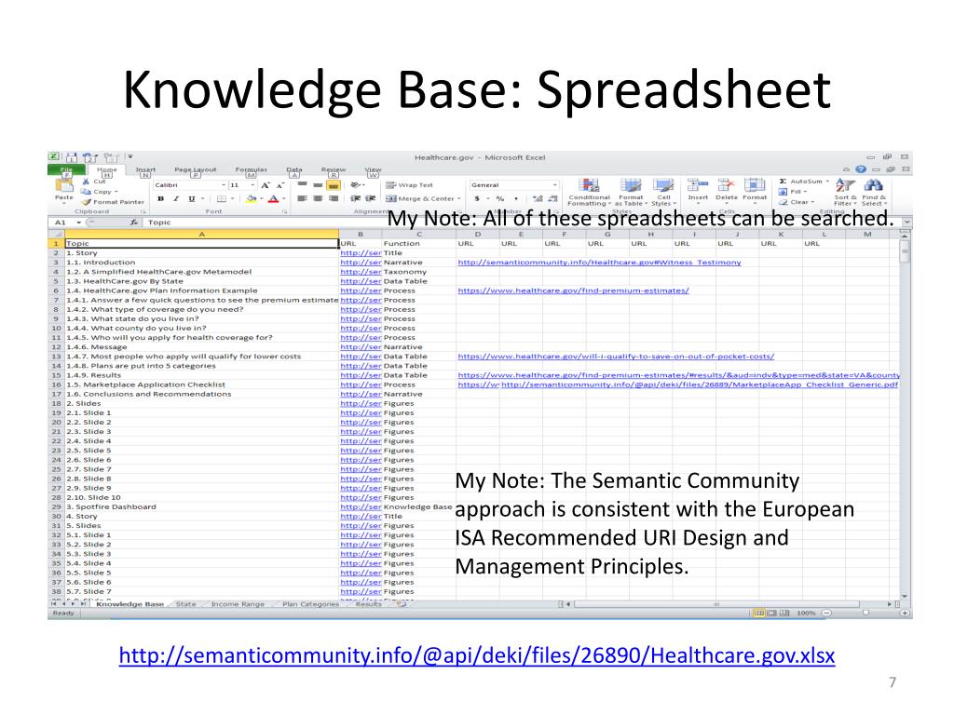
Task: Switch to the Insert ribbon tab
Action: [x=145, y=170]
